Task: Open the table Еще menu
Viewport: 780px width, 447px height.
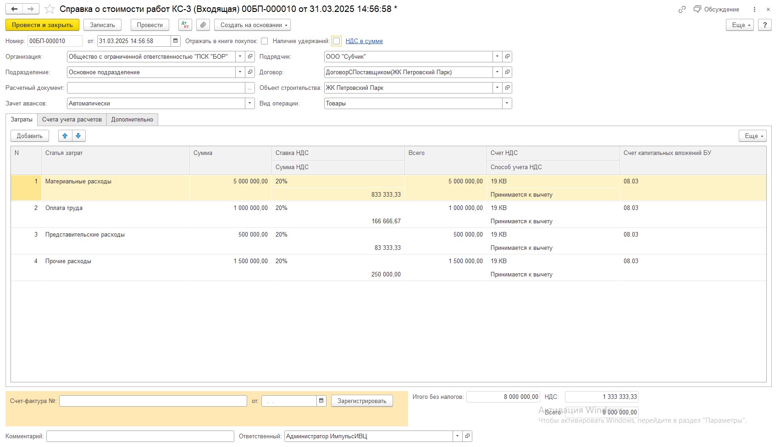Action: (753, 136)
